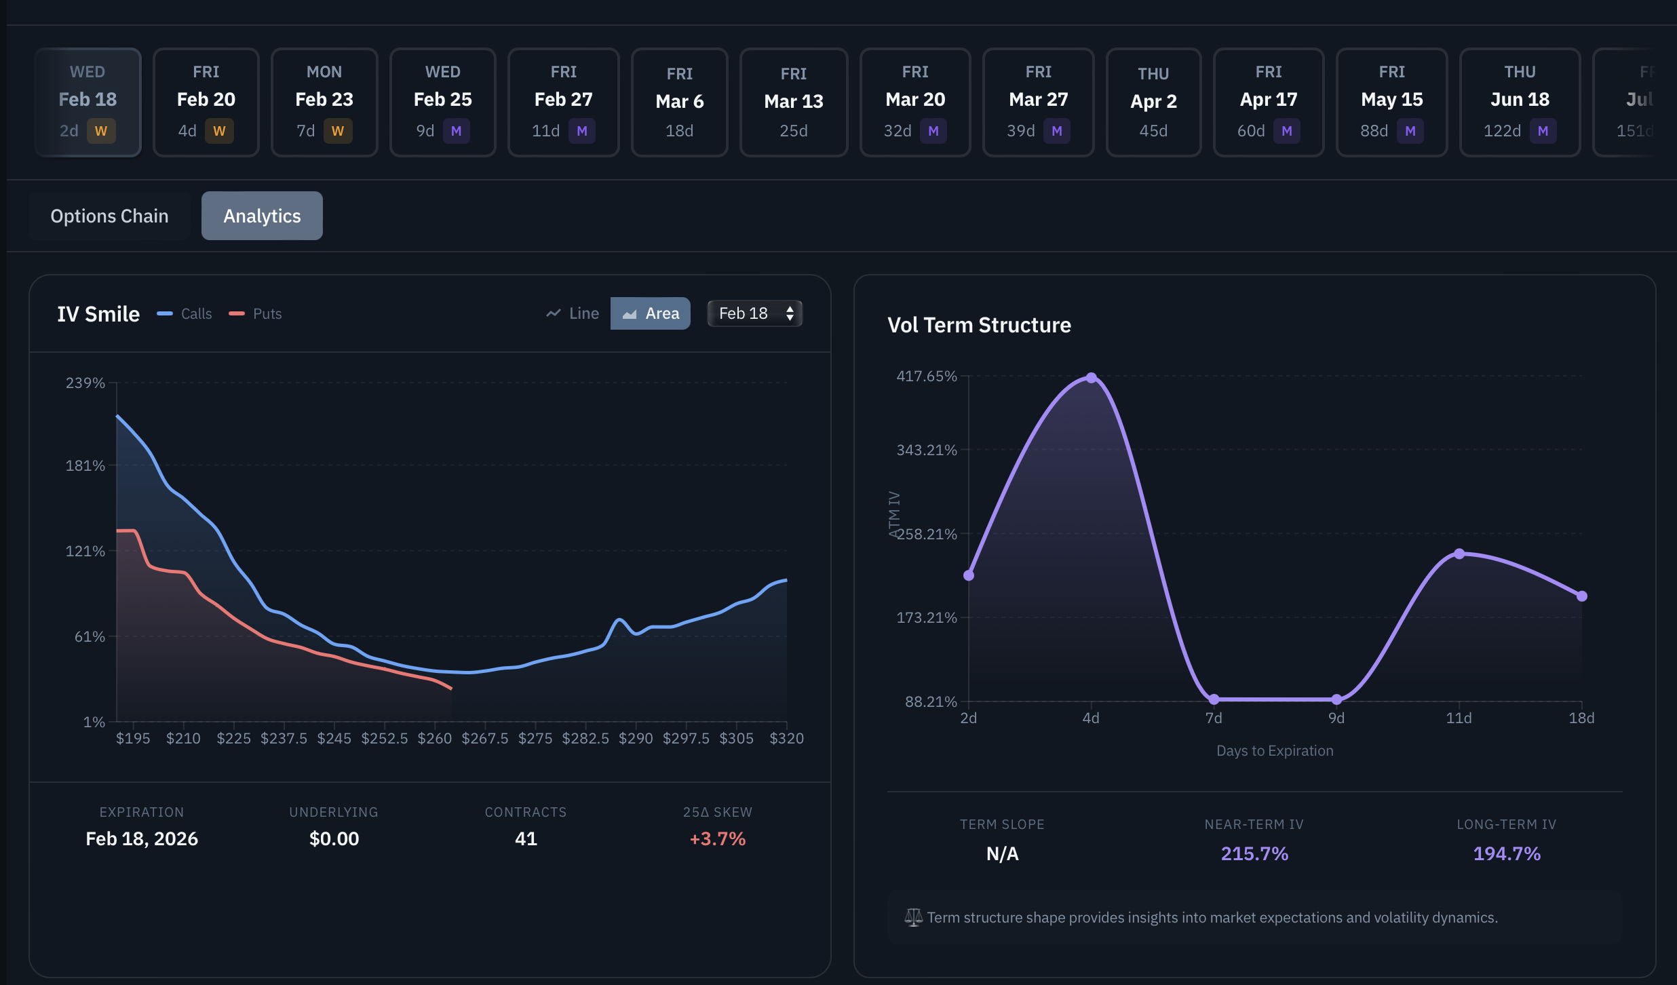Click the dropdown stepper arrows on Feb 18
The height and width of the screenshot is (985, 1677).
tap(790, 313)
